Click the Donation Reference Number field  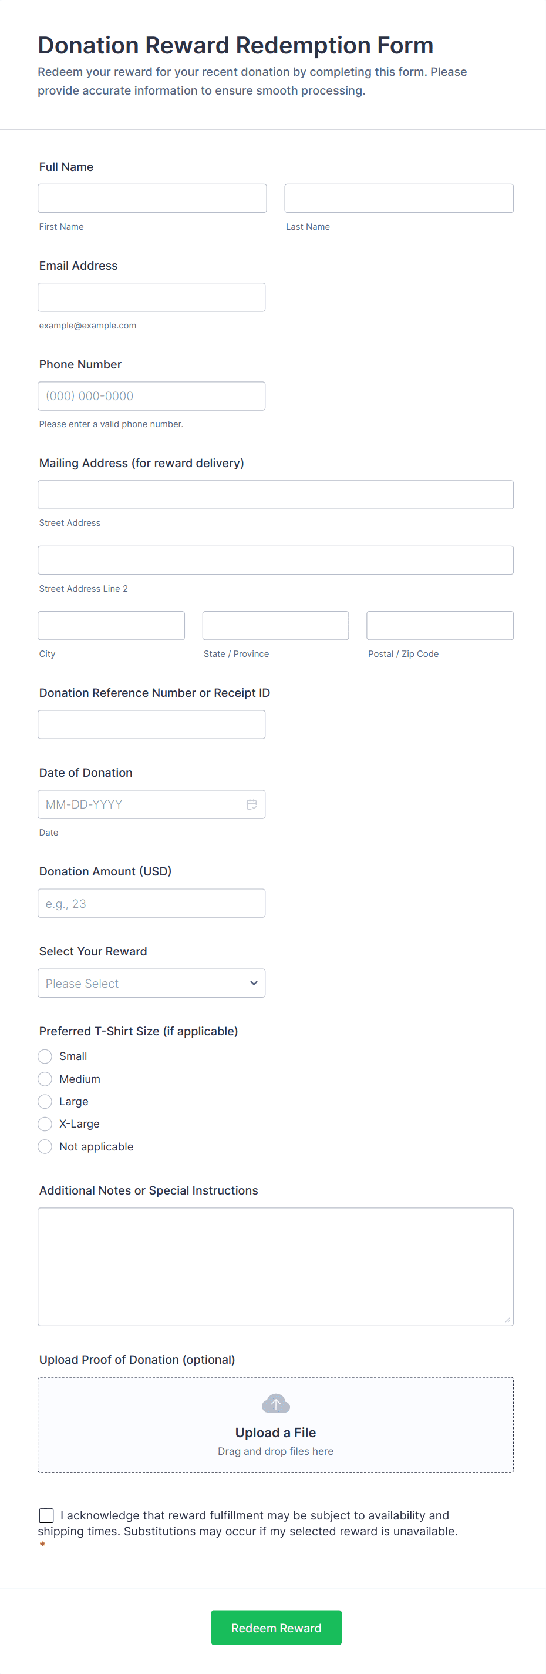[151, 724]
